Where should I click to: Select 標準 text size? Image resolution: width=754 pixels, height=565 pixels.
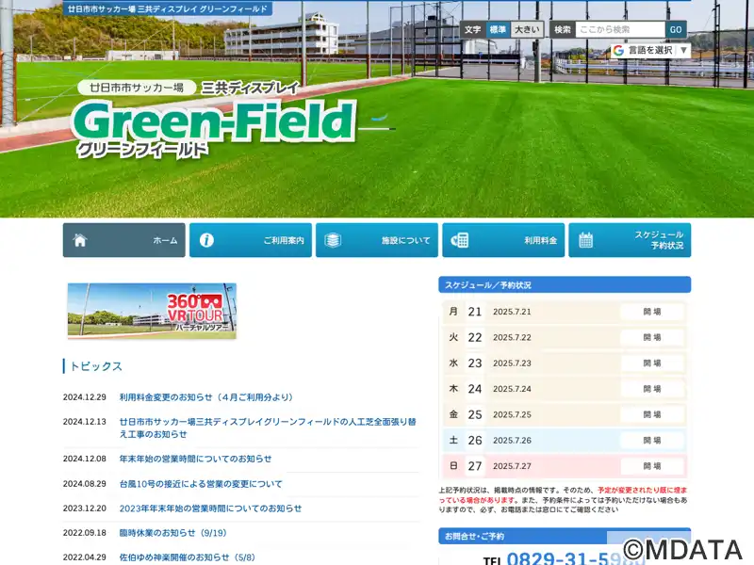point(498,30)
